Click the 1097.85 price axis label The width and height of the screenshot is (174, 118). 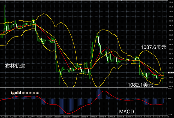[x=171, y=21]
